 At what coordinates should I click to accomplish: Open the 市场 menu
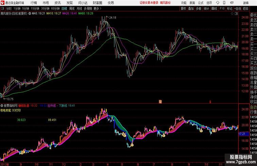coord(46,3)
